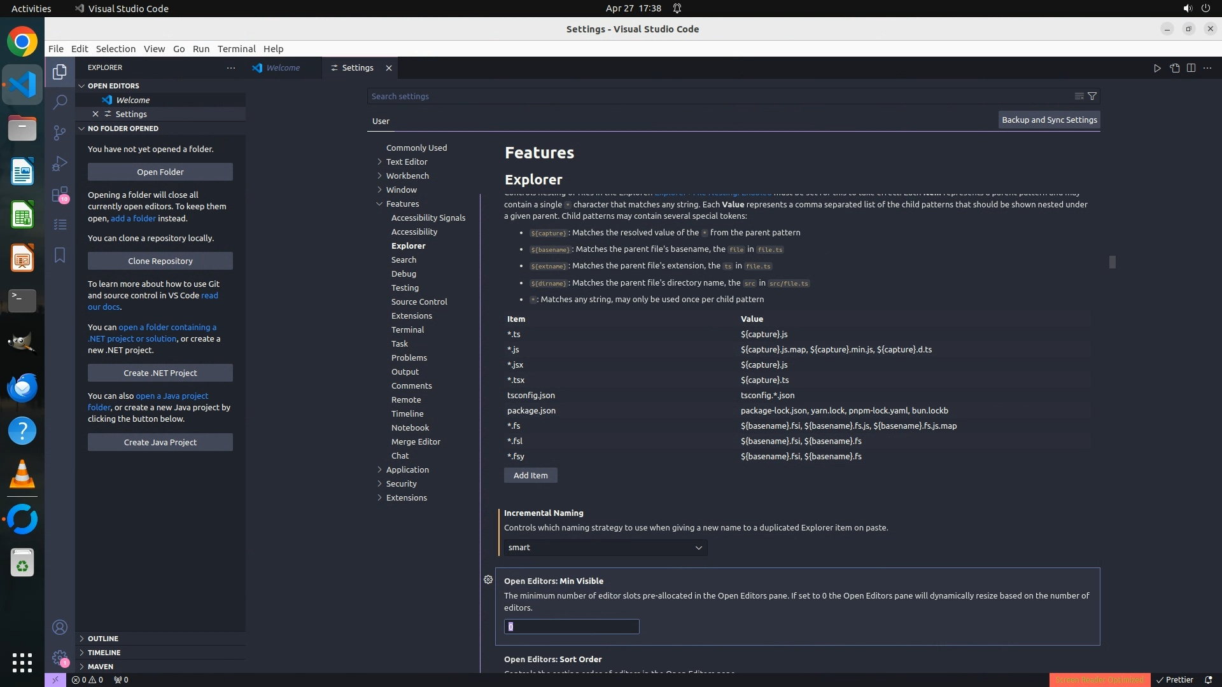Toggle Screen Reader Optimized status item

[x=1099, y=679]
